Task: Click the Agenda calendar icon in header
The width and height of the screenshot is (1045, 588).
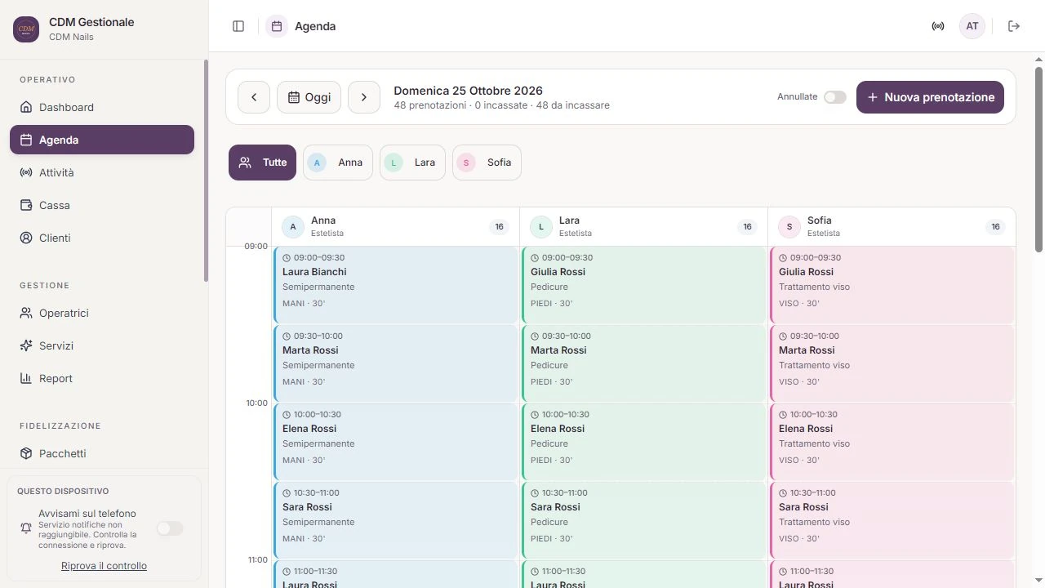Action: 277,26
